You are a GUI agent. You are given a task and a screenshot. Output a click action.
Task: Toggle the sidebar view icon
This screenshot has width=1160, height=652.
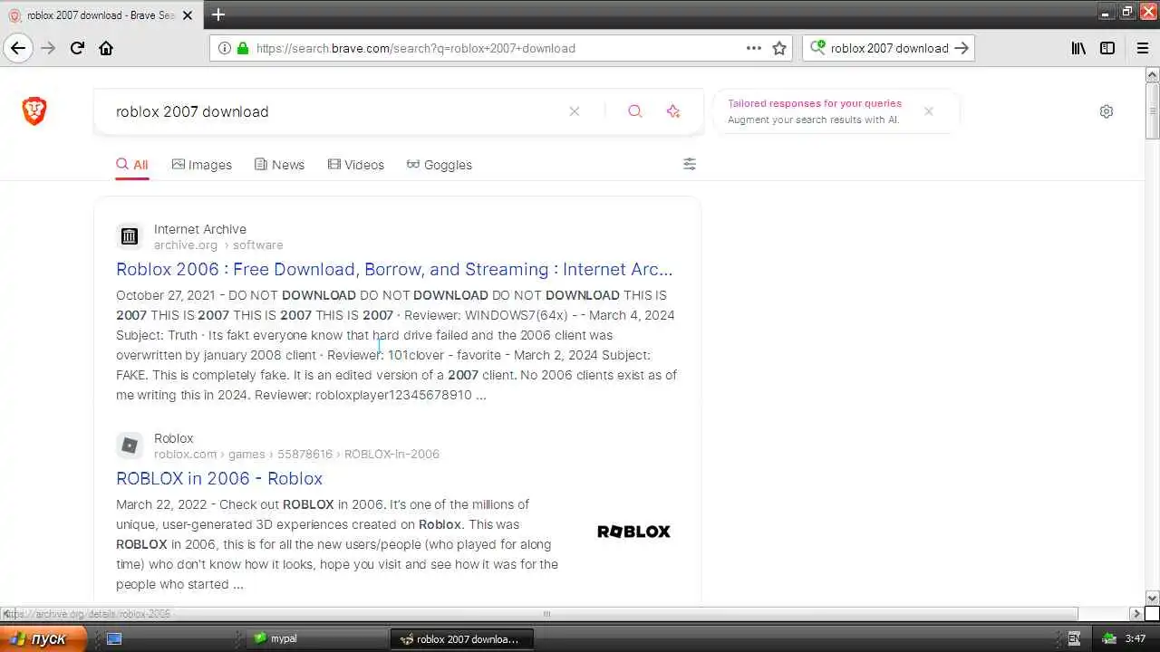1107,48
